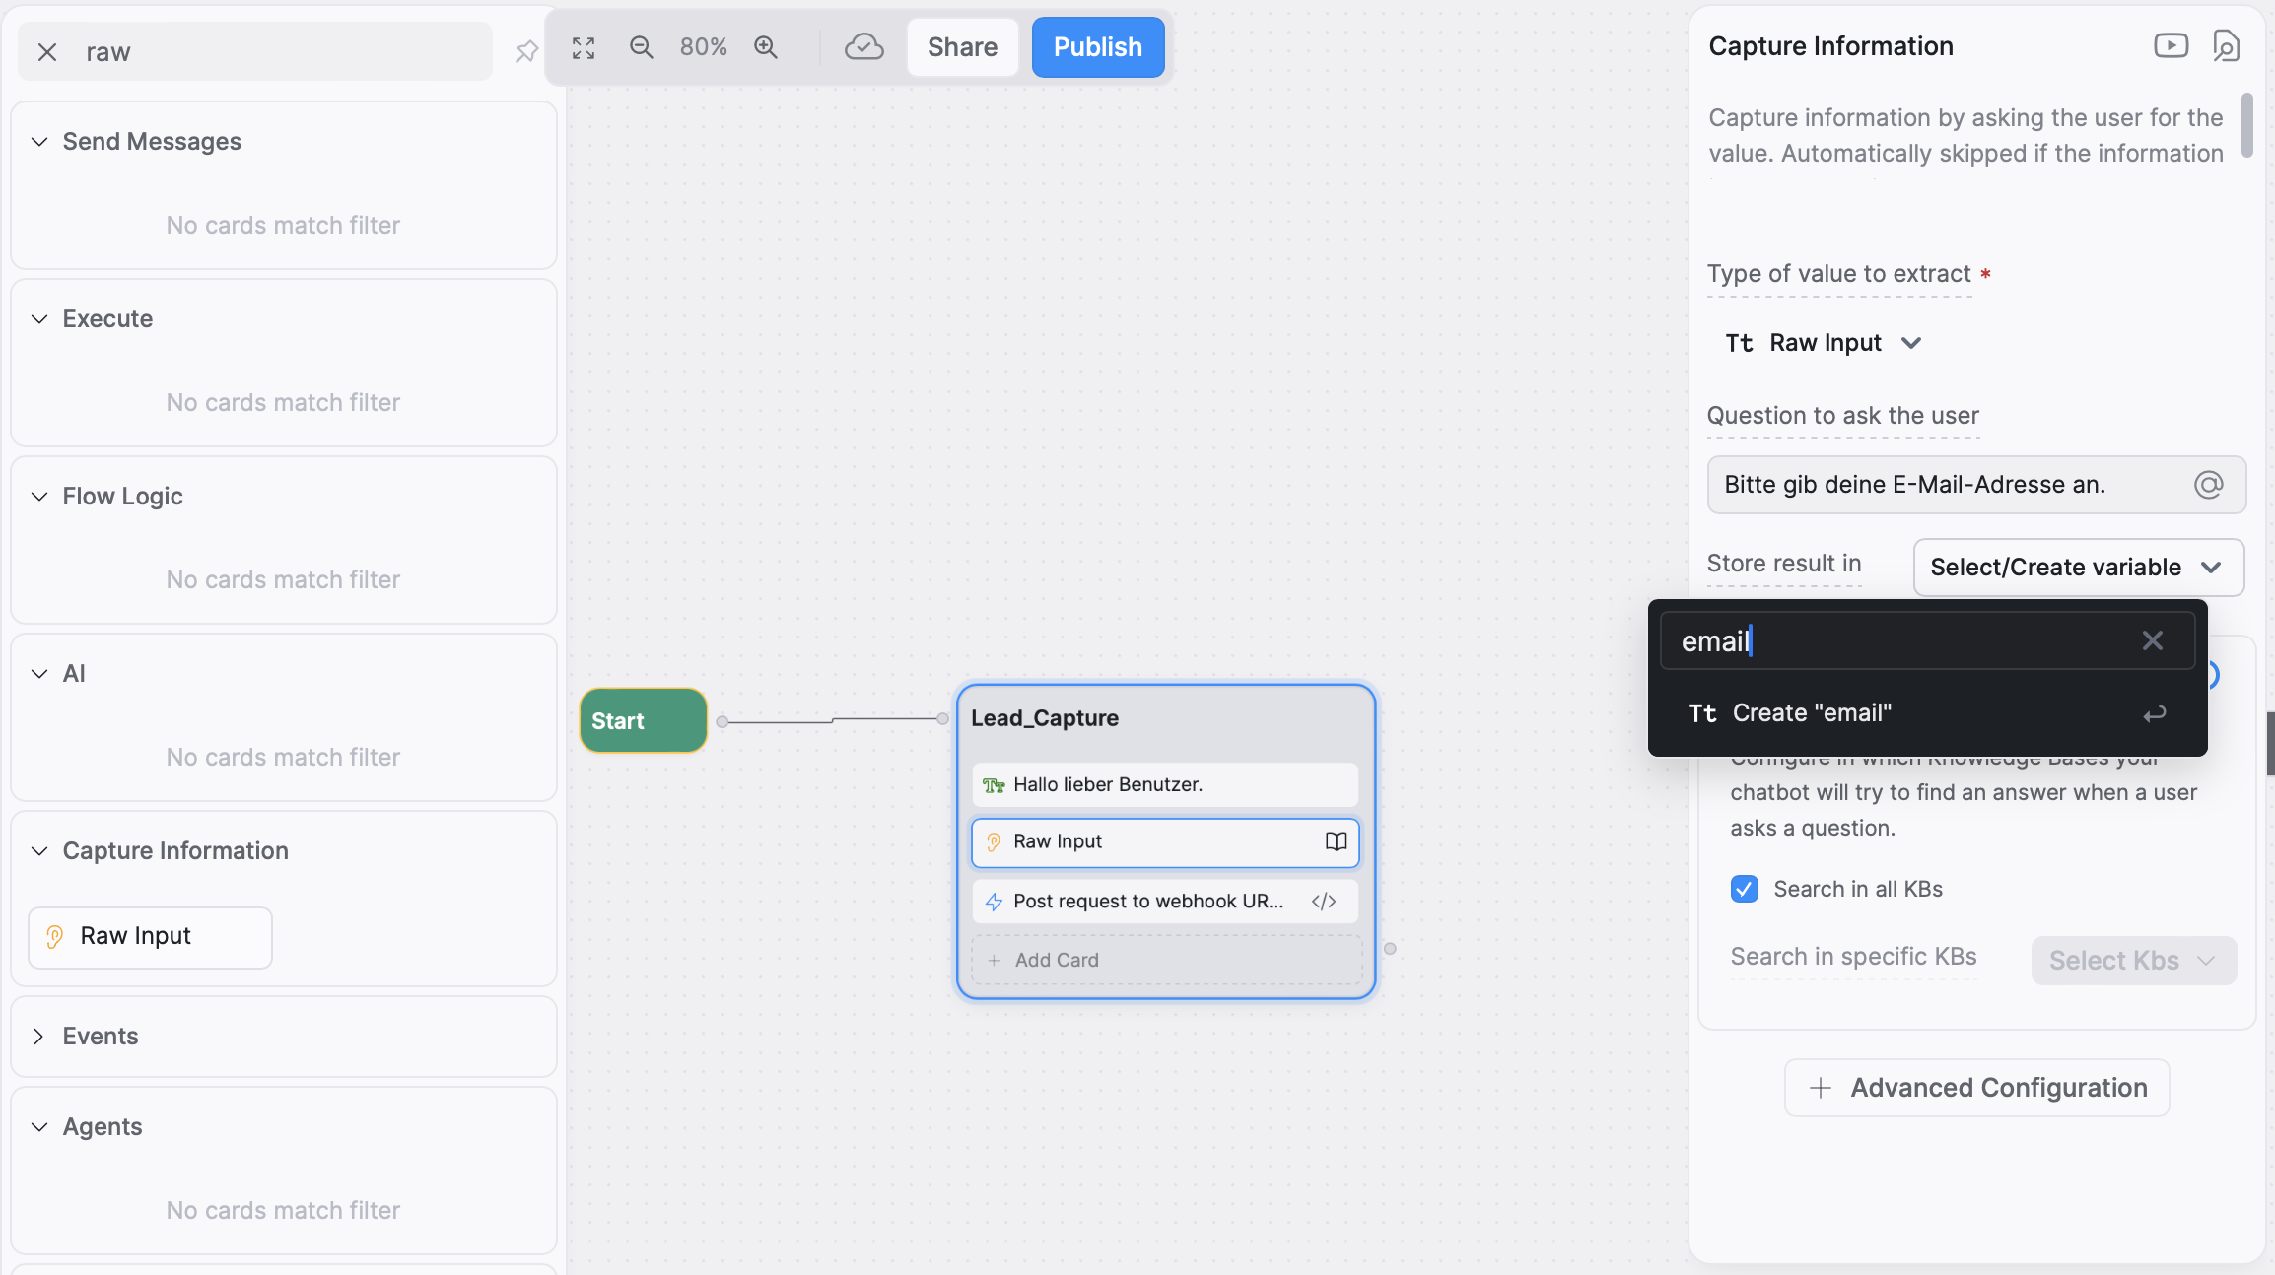Toggle the Search in all KBs checkbox
Viewport: 2275px width, 1275px height.
(x=1744, y=888)
